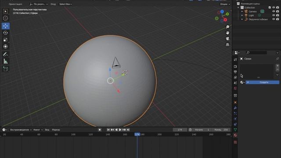
Task: Activate the Scale tool
Action: click(5, 39)
